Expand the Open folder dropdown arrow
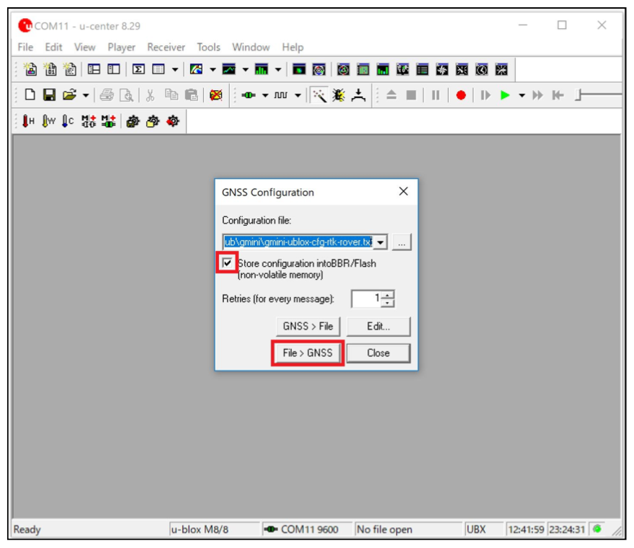This screenshot has width=634, height=548. click(86, 95)
